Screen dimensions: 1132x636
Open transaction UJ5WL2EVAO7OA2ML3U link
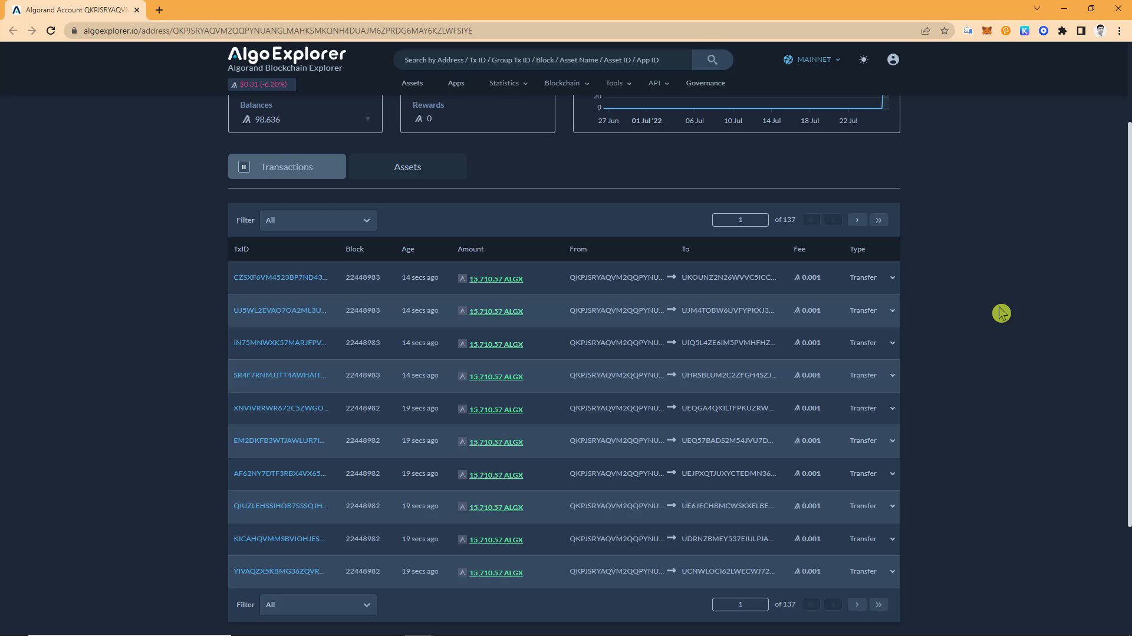tap(279, 310)
